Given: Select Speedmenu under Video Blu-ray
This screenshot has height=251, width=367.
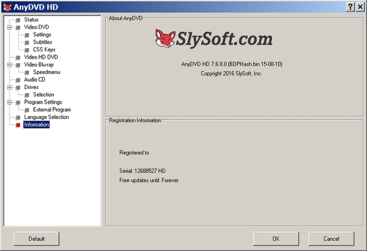Looking at the screenshot, I should pos(47,72).
